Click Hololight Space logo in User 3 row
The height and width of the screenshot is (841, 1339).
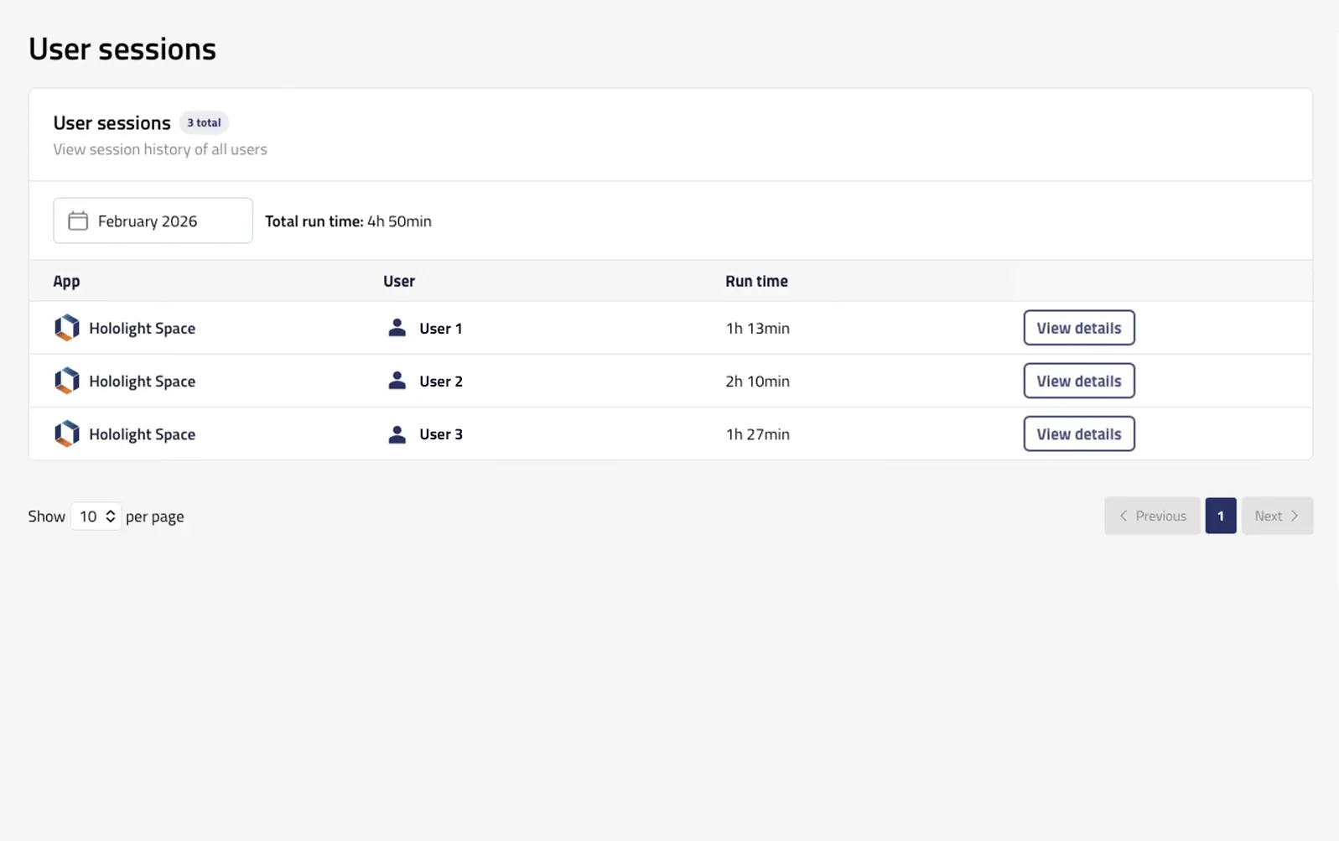[67, 433]
